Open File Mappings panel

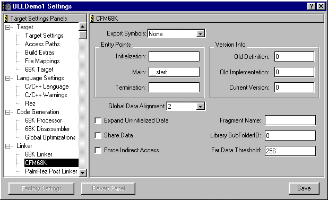[42, 61]
